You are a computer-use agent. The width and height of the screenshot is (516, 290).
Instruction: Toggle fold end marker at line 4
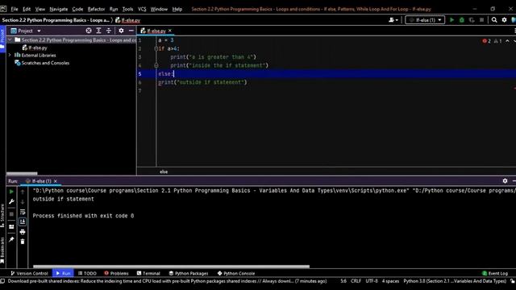[x=156, y=65]
